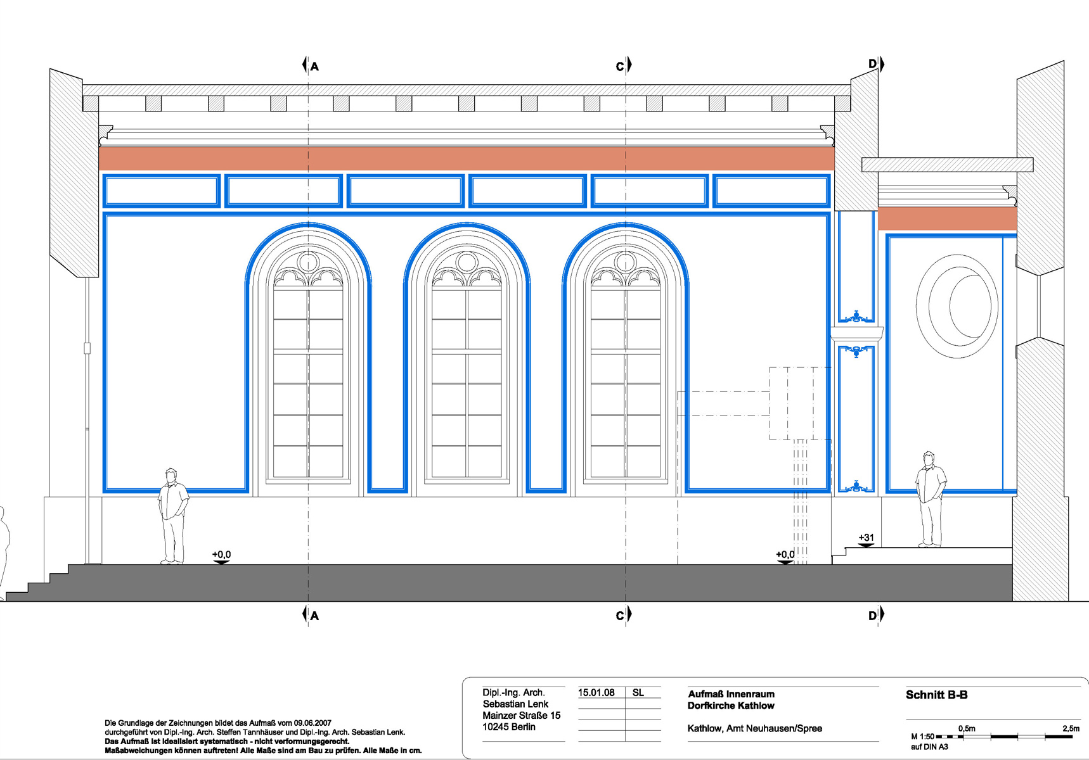Viewport: 1089px width, 760px height.
Task: Click the 'SL' initials cell
Action: [x=638, y=693]
